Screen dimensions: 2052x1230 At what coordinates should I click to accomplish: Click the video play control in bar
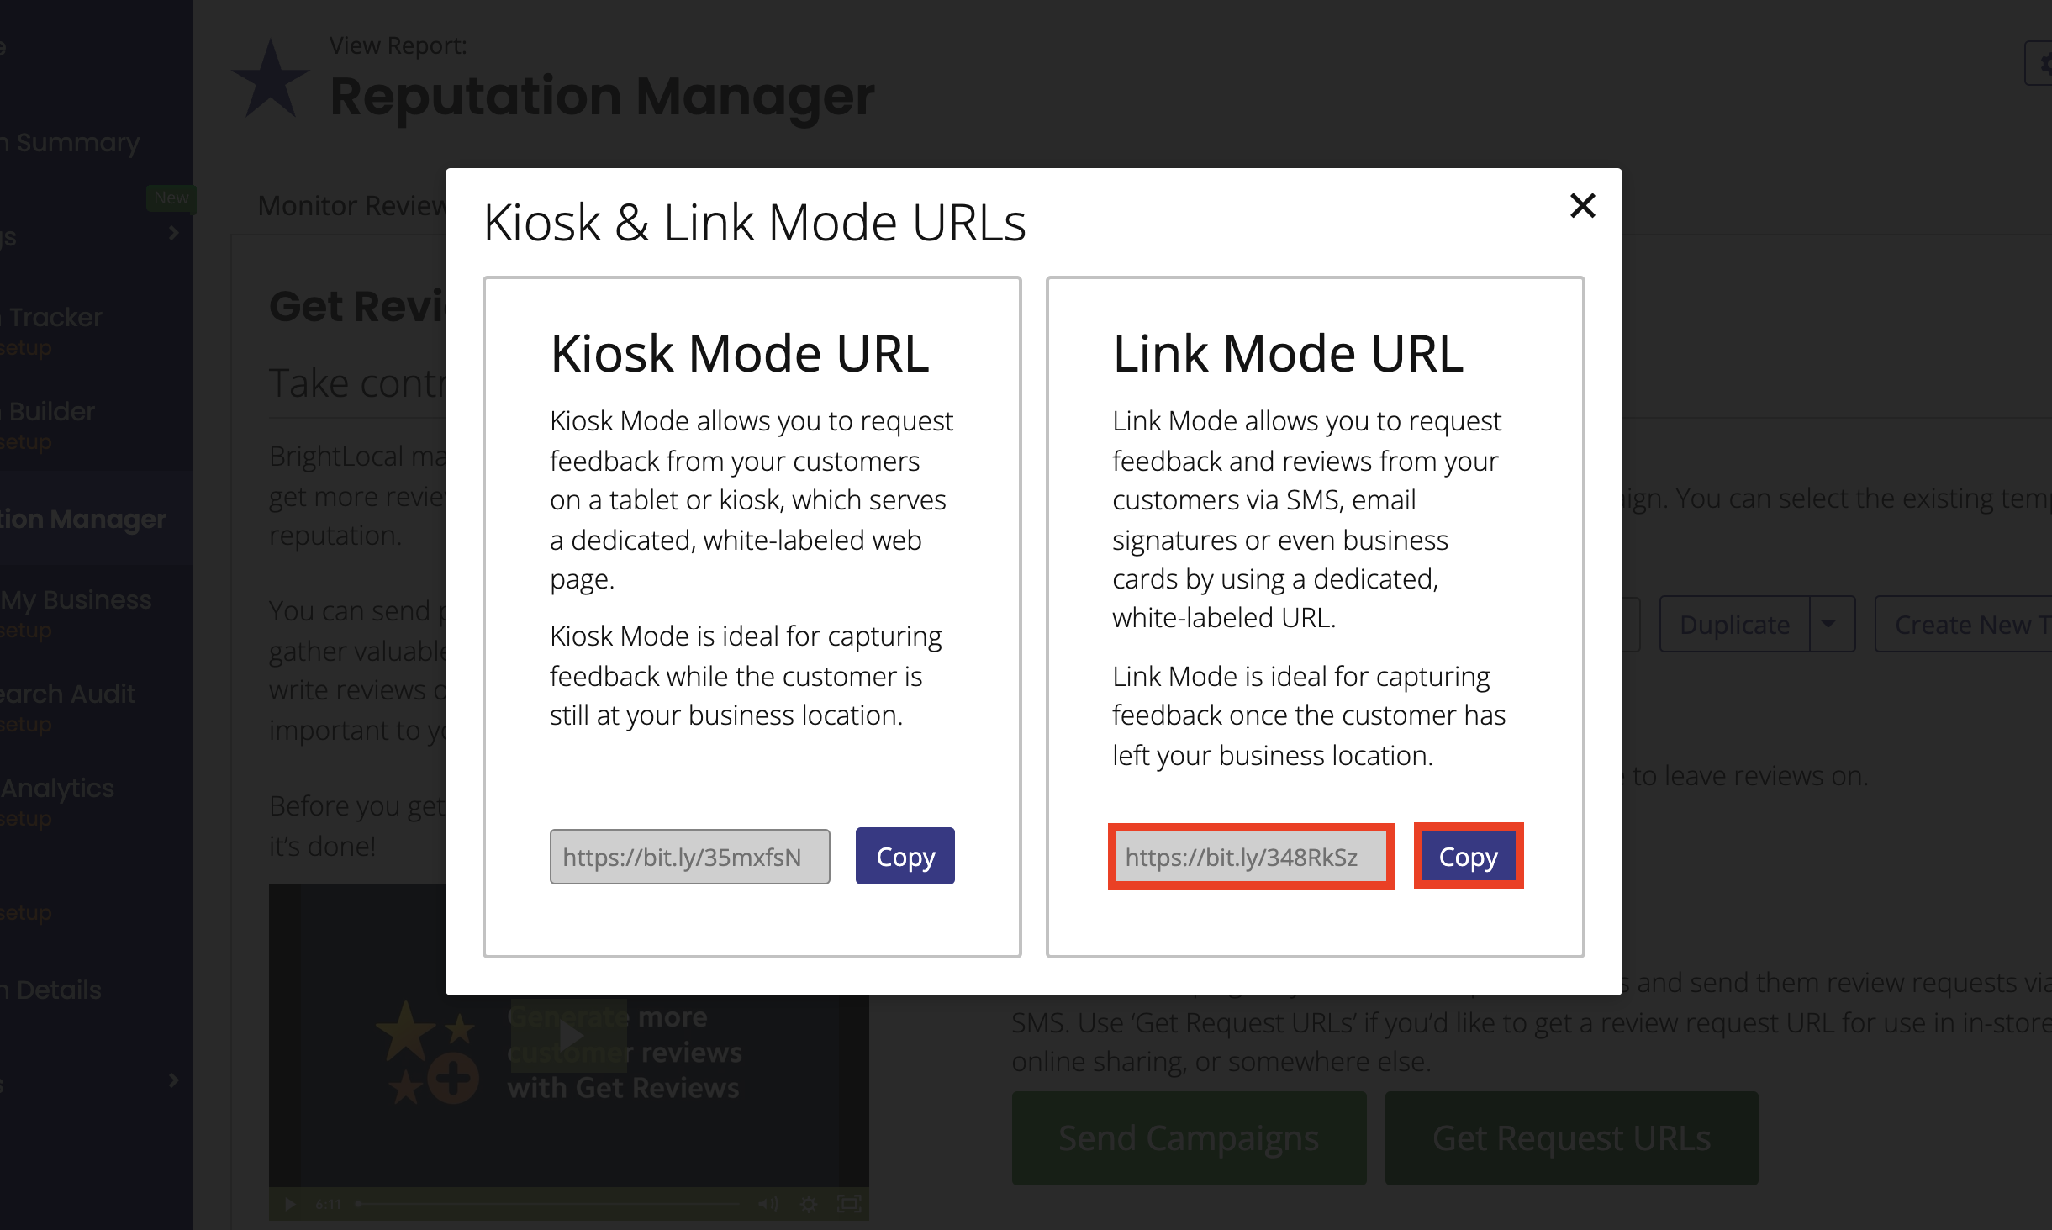click(x=290, y=1204)
